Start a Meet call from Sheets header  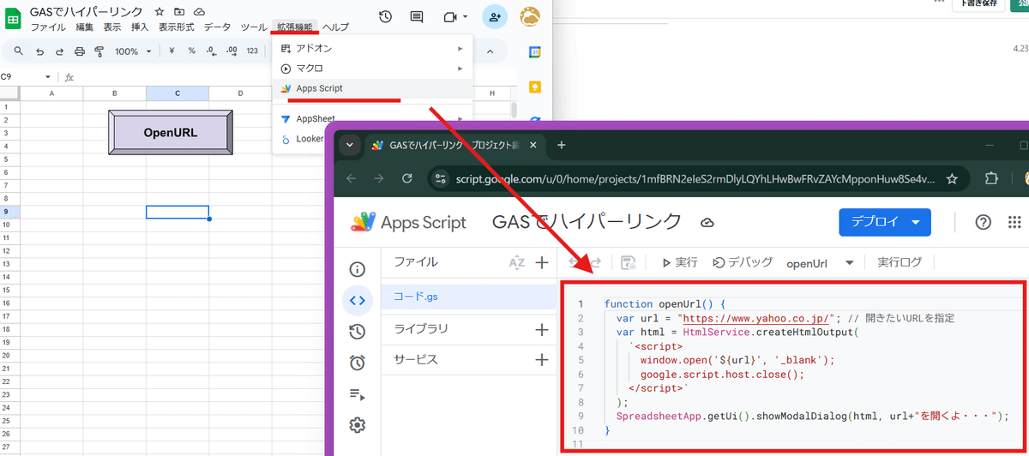(455, 17)
